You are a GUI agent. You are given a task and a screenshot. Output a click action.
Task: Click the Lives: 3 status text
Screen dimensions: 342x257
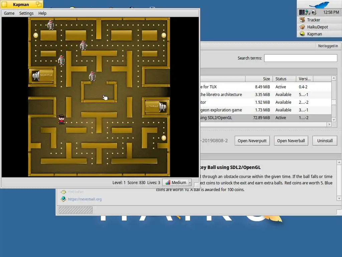tap(154, 183)
